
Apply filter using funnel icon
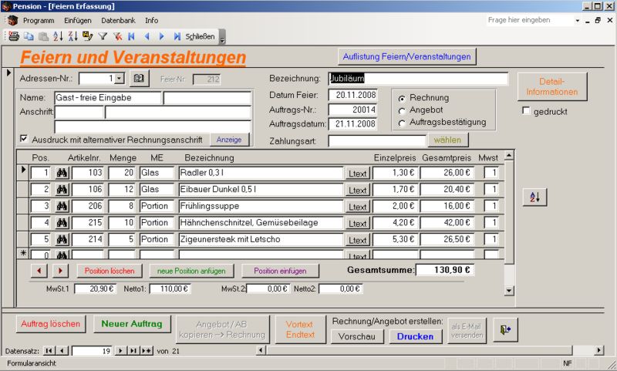[x=103, y=36]
